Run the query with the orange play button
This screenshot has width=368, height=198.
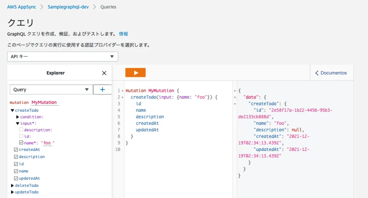(x=135, y=73)
